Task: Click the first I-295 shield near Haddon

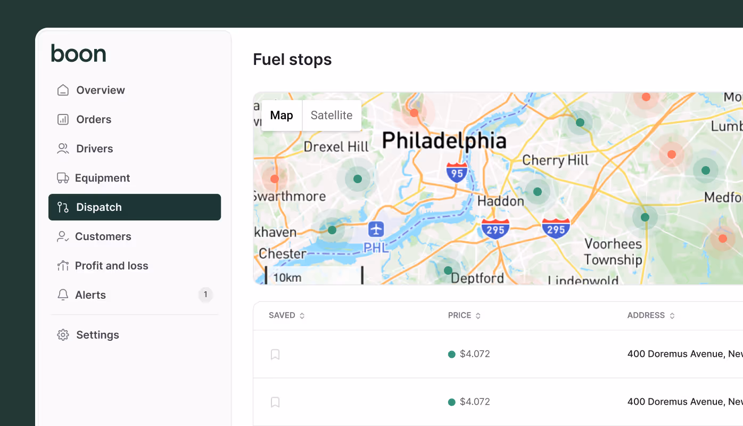Action: pos(496,228)
